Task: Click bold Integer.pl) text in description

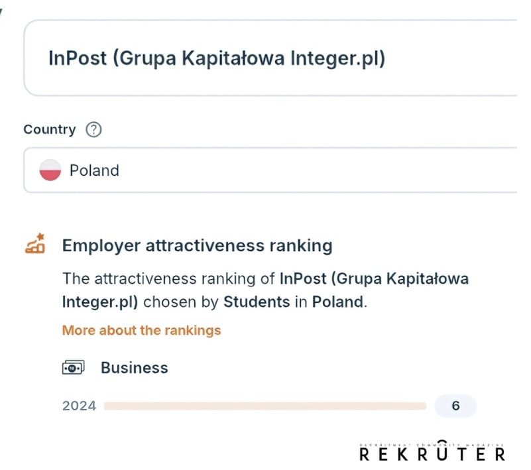Action: tap(100, 302)
